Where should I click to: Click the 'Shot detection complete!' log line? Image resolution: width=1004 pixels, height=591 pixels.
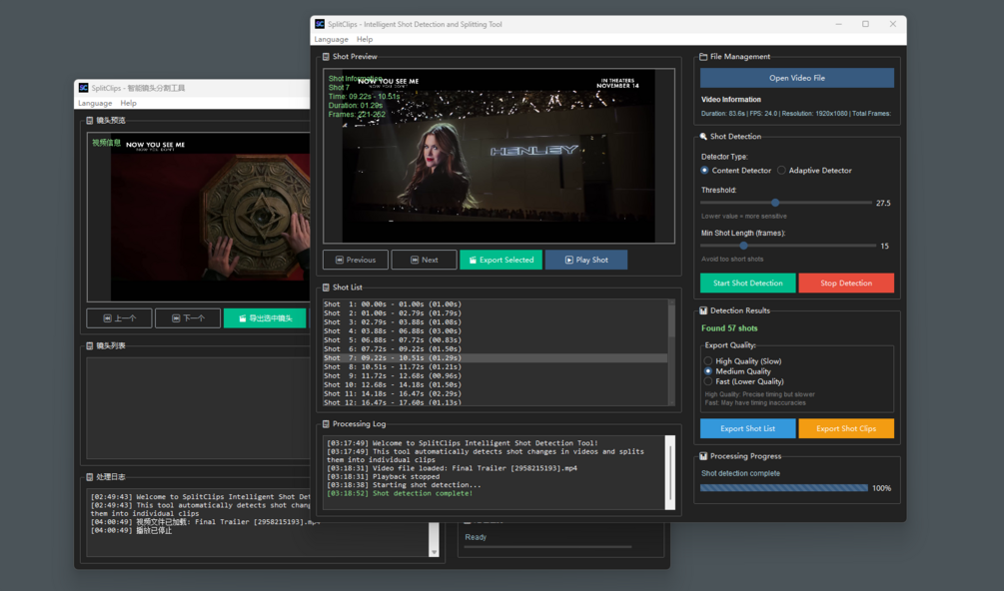pos(400,493)
